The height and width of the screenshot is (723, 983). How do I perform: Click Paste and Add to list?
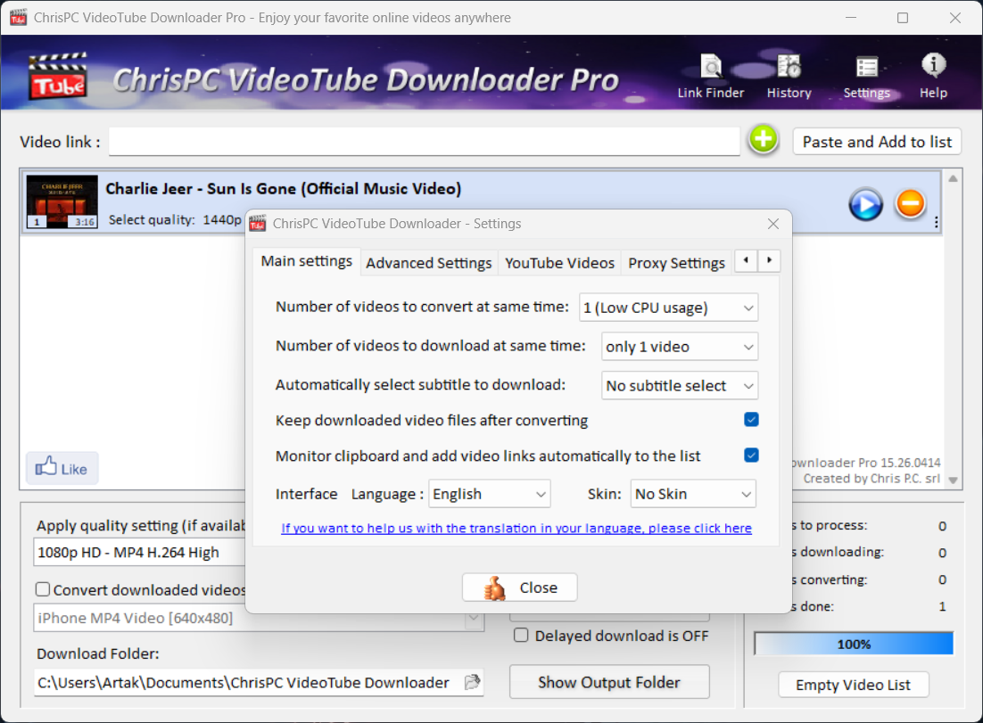(x=877, y=142)
